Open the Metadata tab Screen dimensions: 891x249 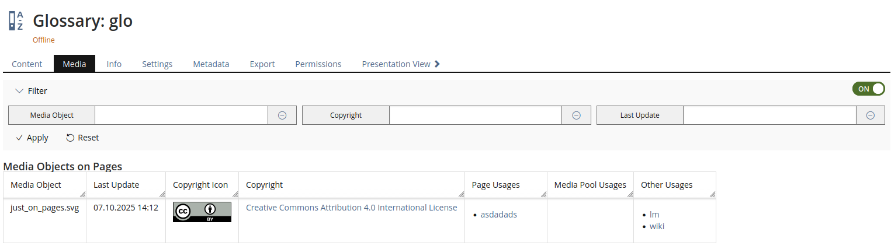point(211,64)
